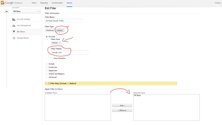
Task: Click the Filter Pattern input field
Action: 69,53
